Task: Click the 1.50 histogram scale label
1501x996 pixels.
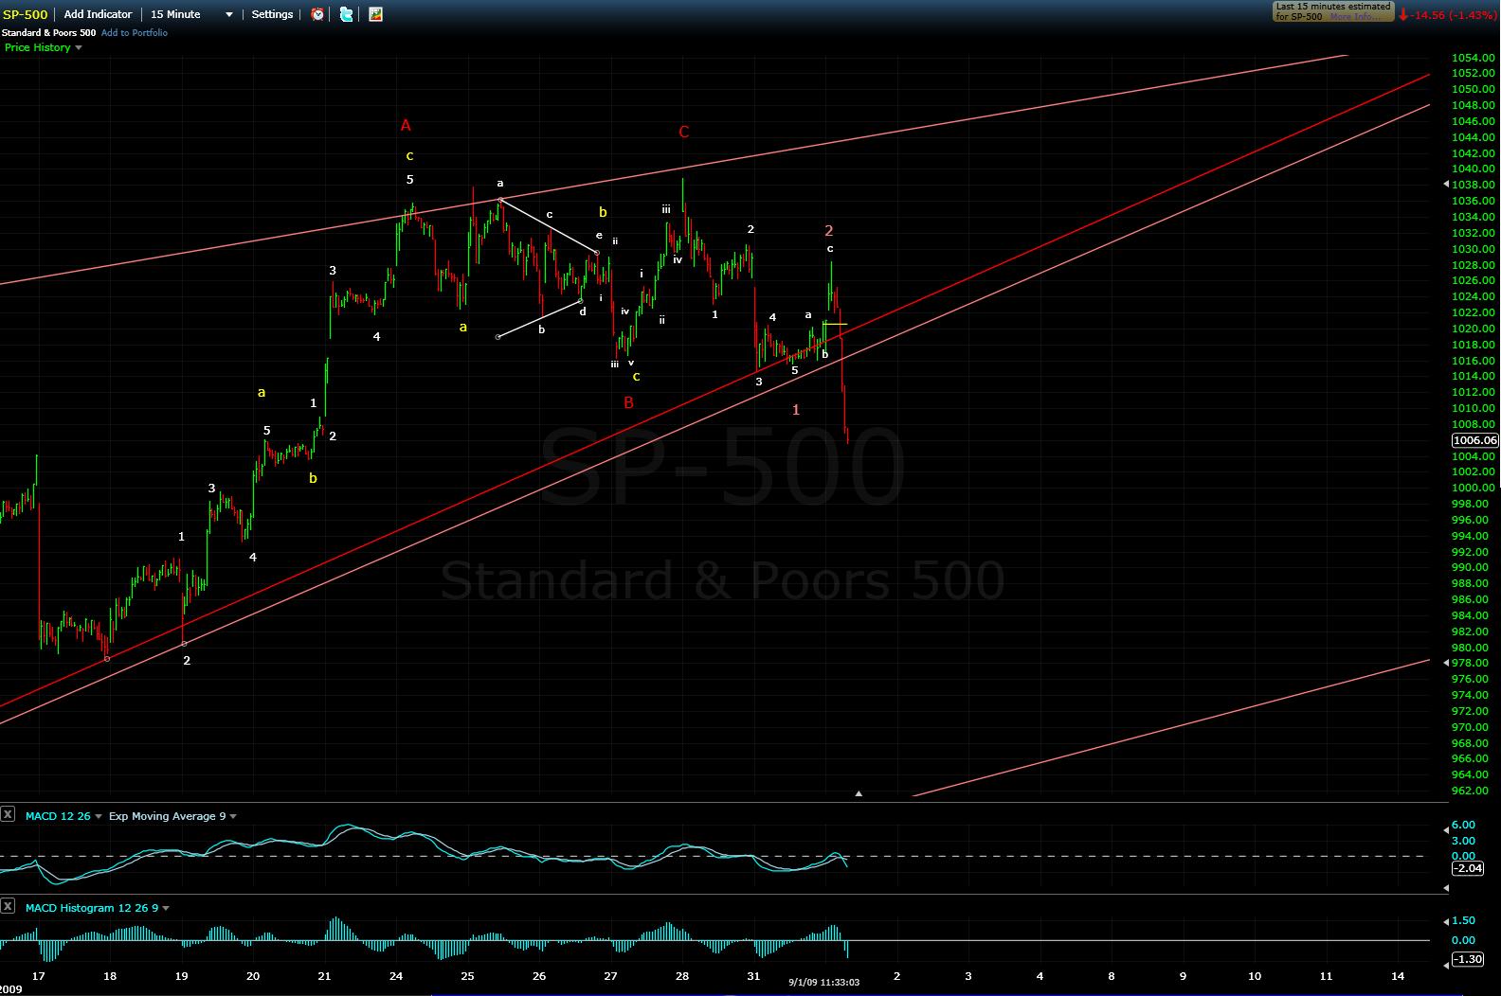Action: [1463, 920]
